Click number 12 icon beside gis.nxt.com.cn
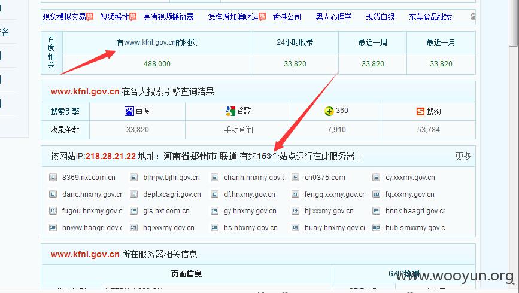 click(133, 210)
